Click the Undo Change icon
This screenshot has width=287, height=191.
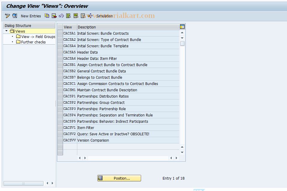point(61,16)
